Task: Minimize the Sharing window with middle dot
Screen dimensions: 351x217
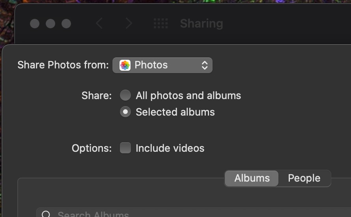Action: [50, 24]
